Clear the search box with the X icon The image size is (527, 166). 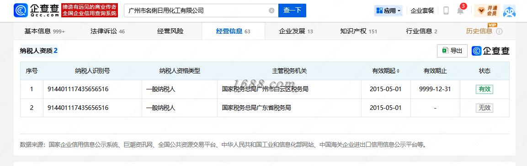pos(271,10)
